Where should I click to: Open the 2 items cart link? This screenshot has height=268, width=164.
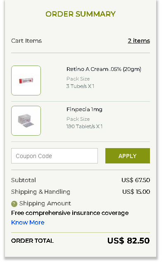pos(139,41)
